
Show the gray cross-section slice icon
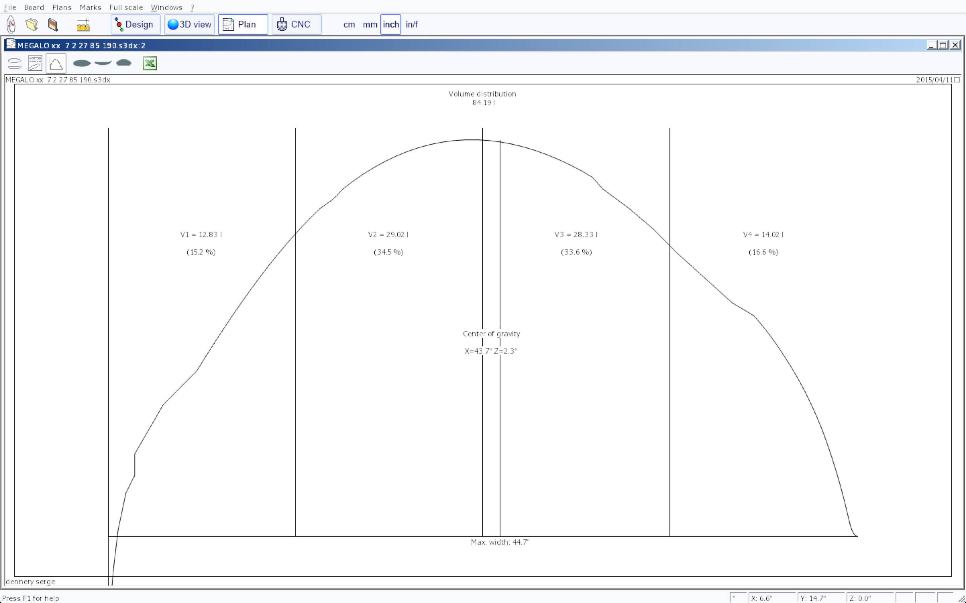[124, 63]
